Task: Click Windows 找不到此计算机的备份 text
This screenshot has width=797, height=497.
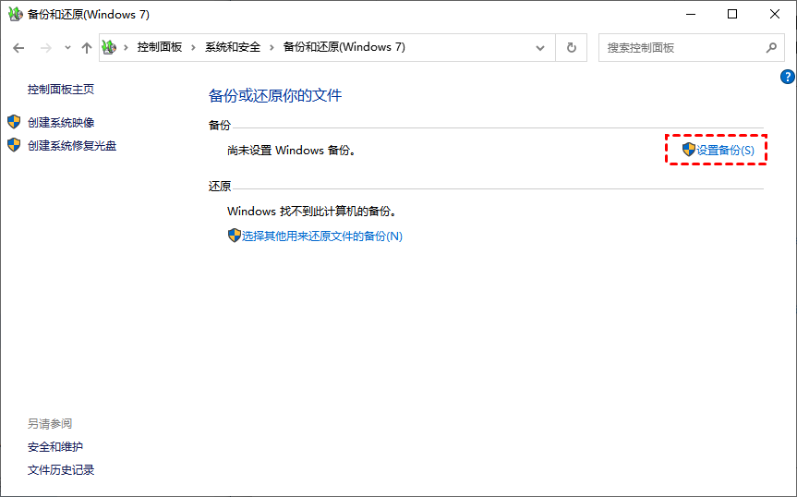Action: [311, 212]
